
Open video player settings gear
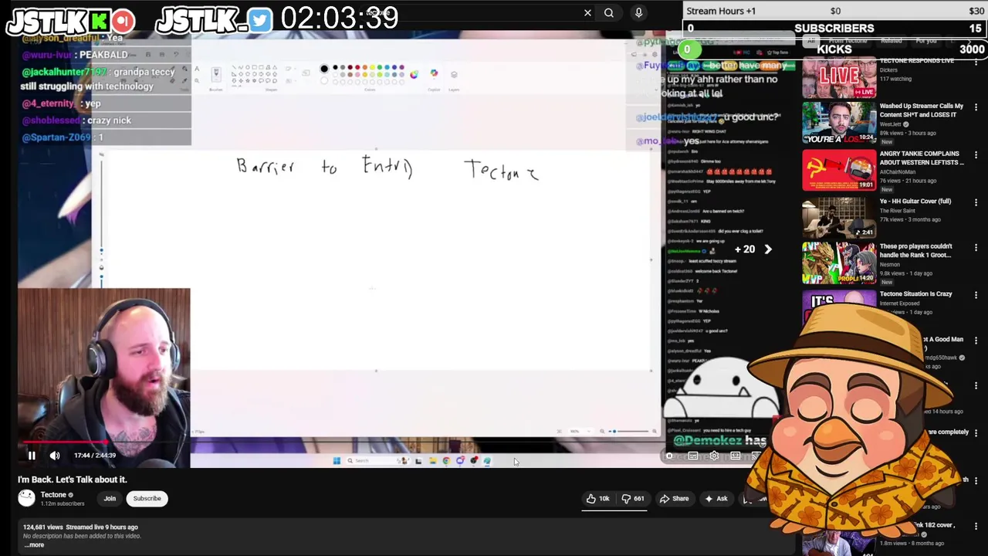point(714,456)
